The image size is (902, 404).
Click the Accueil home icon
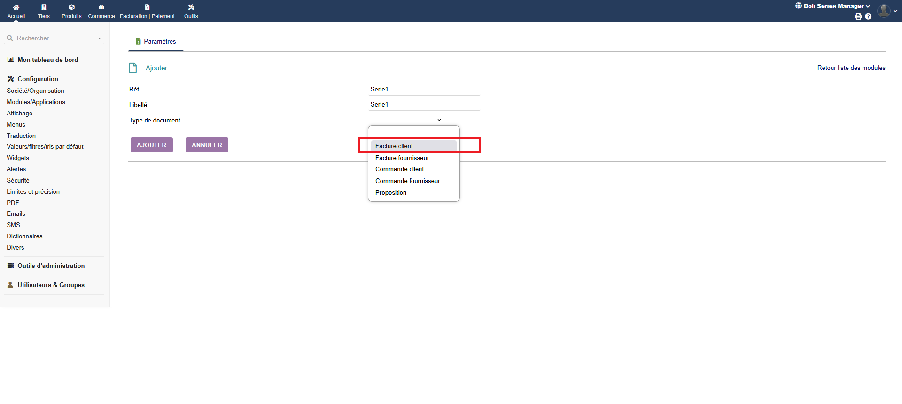16,8
